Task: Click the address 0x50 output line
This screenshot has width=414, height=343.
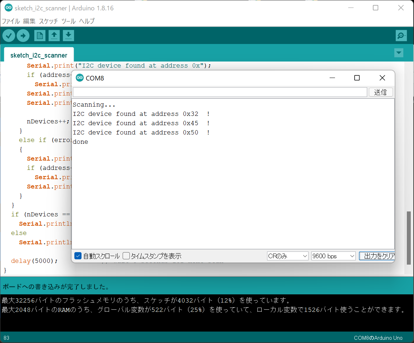Action: click(x=141, y=132)
